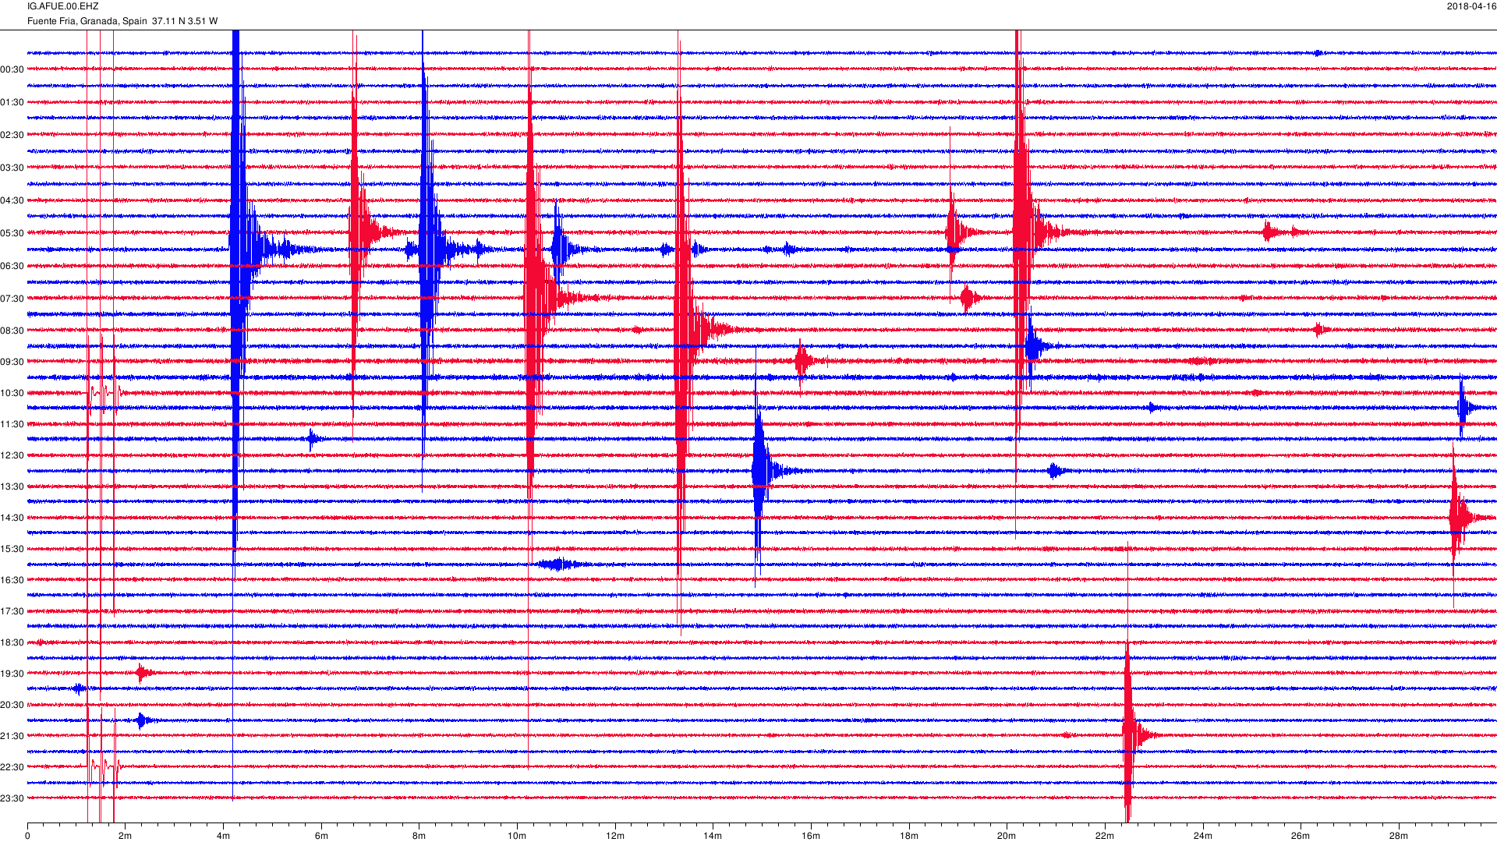Click the 6m axis tick label
Viewport: 1497px width, 842px height.
[321, 836]
